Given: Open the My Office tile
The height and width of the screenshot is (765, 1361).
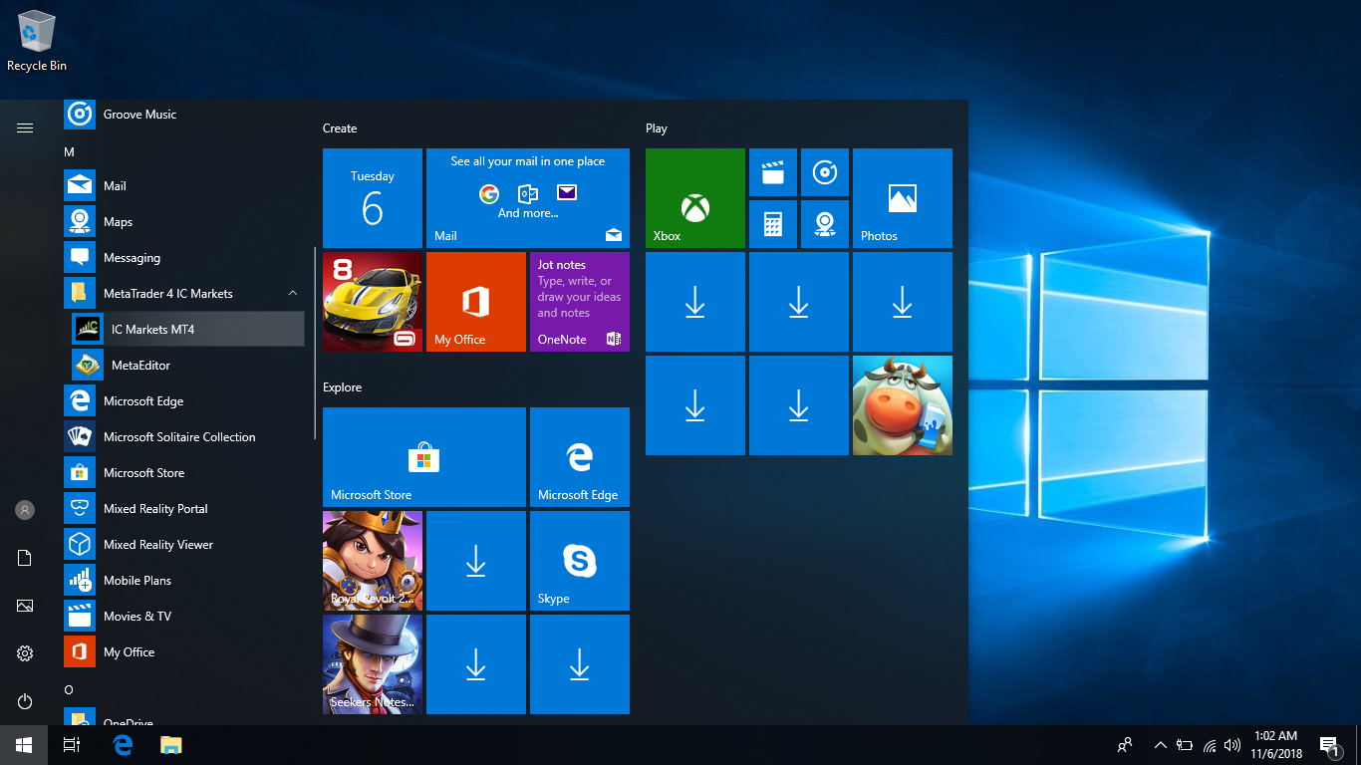Looking at the screenshot, I should pos(476,302).
